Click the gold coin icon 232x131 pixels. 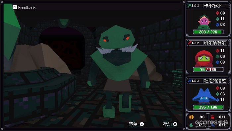[x=191, y=117]
